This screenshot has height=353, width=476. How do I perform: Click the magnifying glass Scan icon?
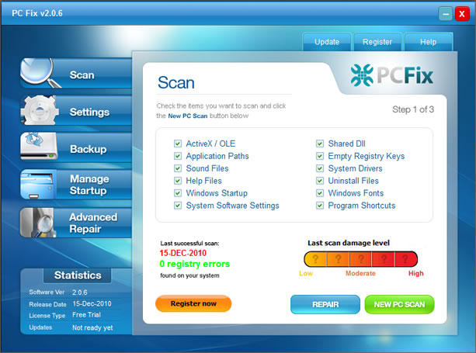pos(40,73)
